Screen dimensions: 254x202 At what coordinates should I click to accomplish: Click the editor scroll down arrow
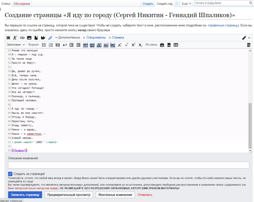point(250,151)
